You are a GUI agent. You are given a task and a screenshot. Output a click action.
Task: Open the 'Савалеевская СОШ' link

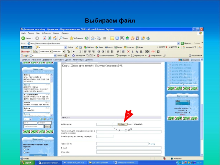(x=182, y=68)
